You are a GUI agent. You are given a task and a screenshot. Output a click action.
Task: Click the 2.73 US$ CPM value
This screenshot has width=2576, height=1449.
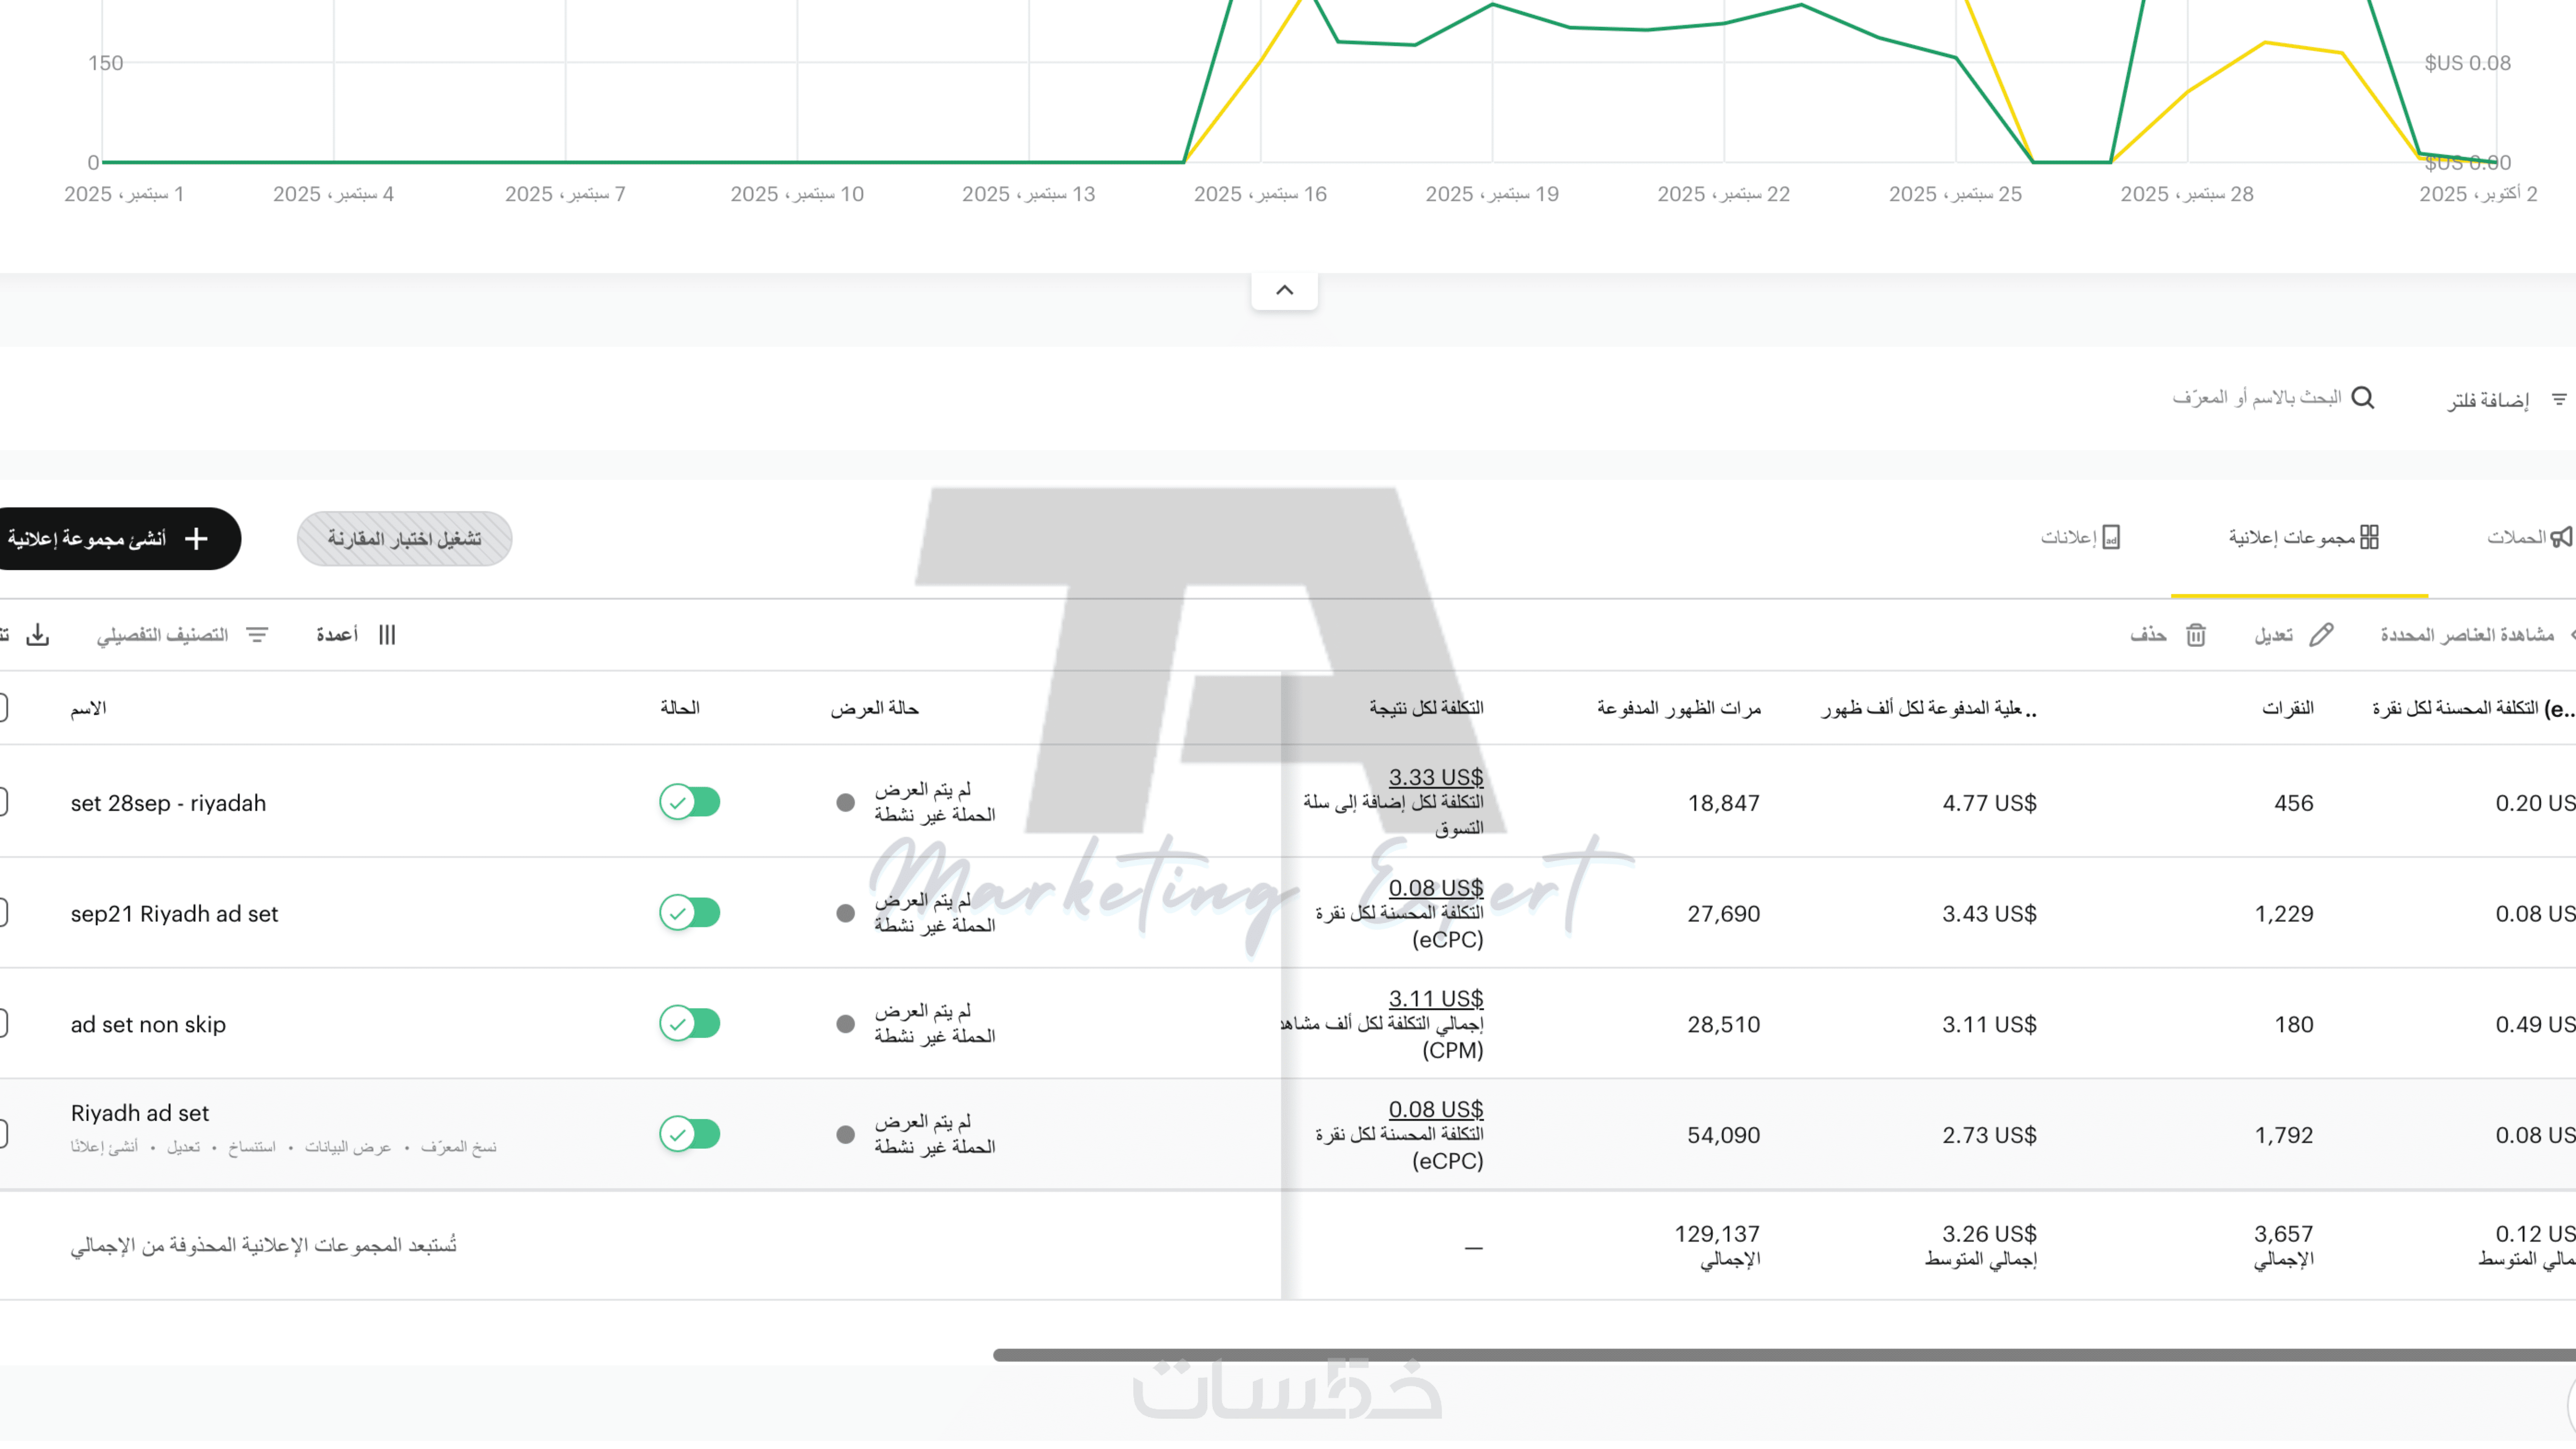coord(1989,1135)
